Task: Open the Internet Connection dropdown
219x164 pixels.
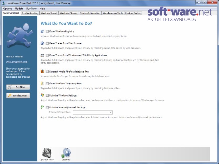Action: pyautogui.click(x=93, y=113)
